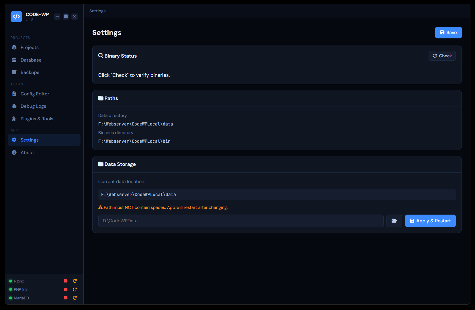This screenshot has height=310, width=475.
Task: Focus the new data path input field
Action: [241, 221]
